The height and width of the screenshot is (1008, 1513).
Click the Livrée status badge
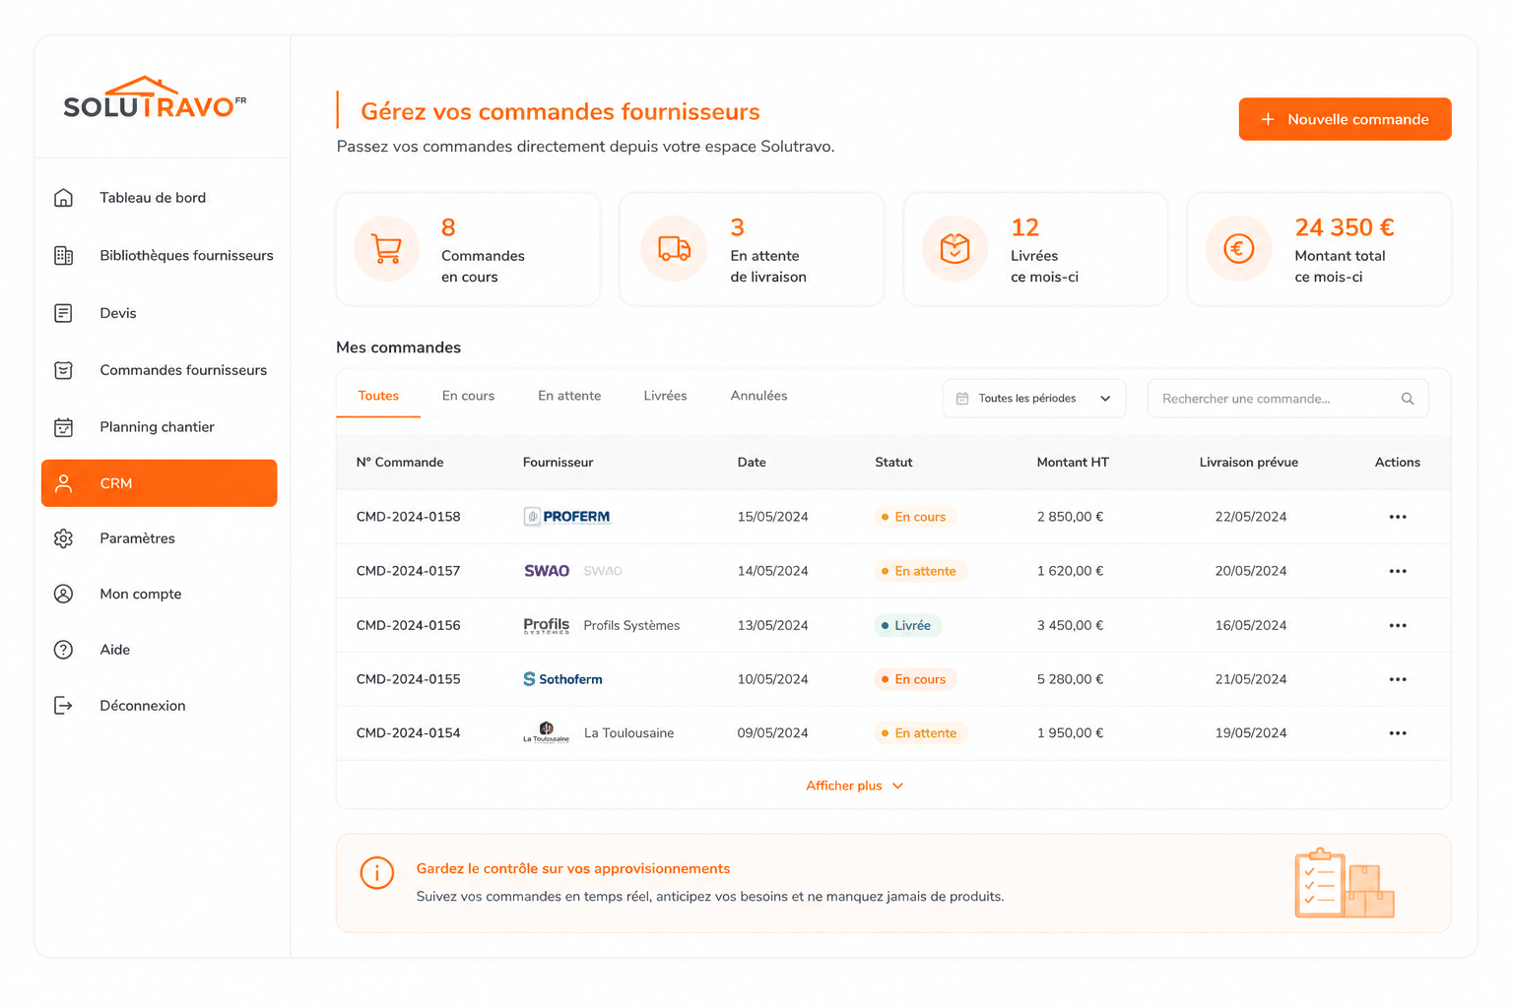(907, 625)
